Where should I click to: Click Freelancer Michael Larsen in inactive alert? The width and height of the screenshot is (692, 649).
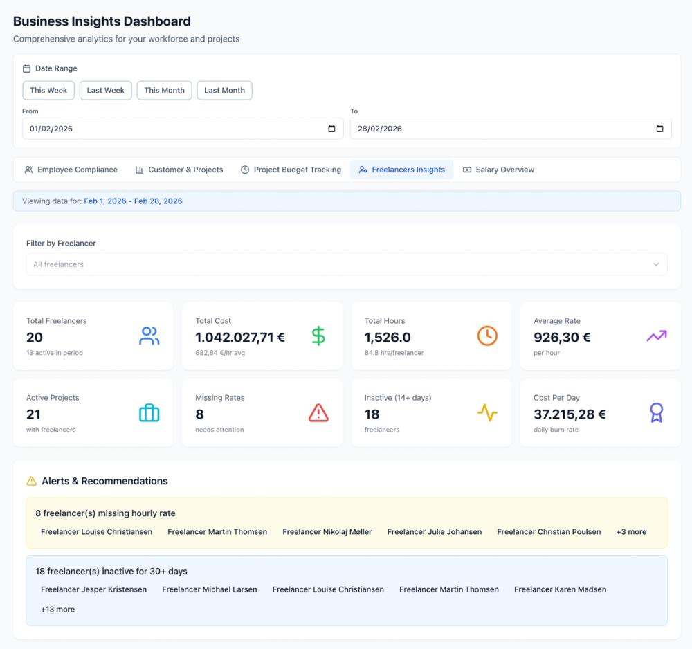pos(209,589)
